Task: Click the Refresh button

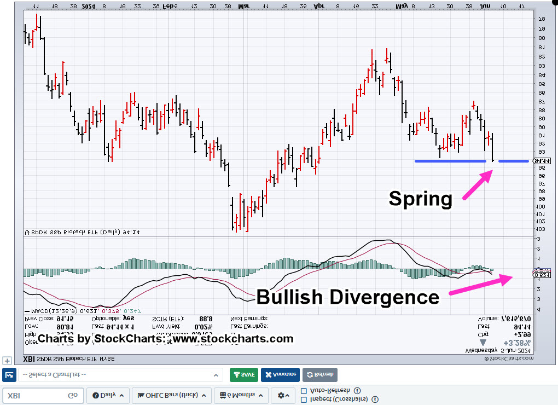Action: point(320,375)
